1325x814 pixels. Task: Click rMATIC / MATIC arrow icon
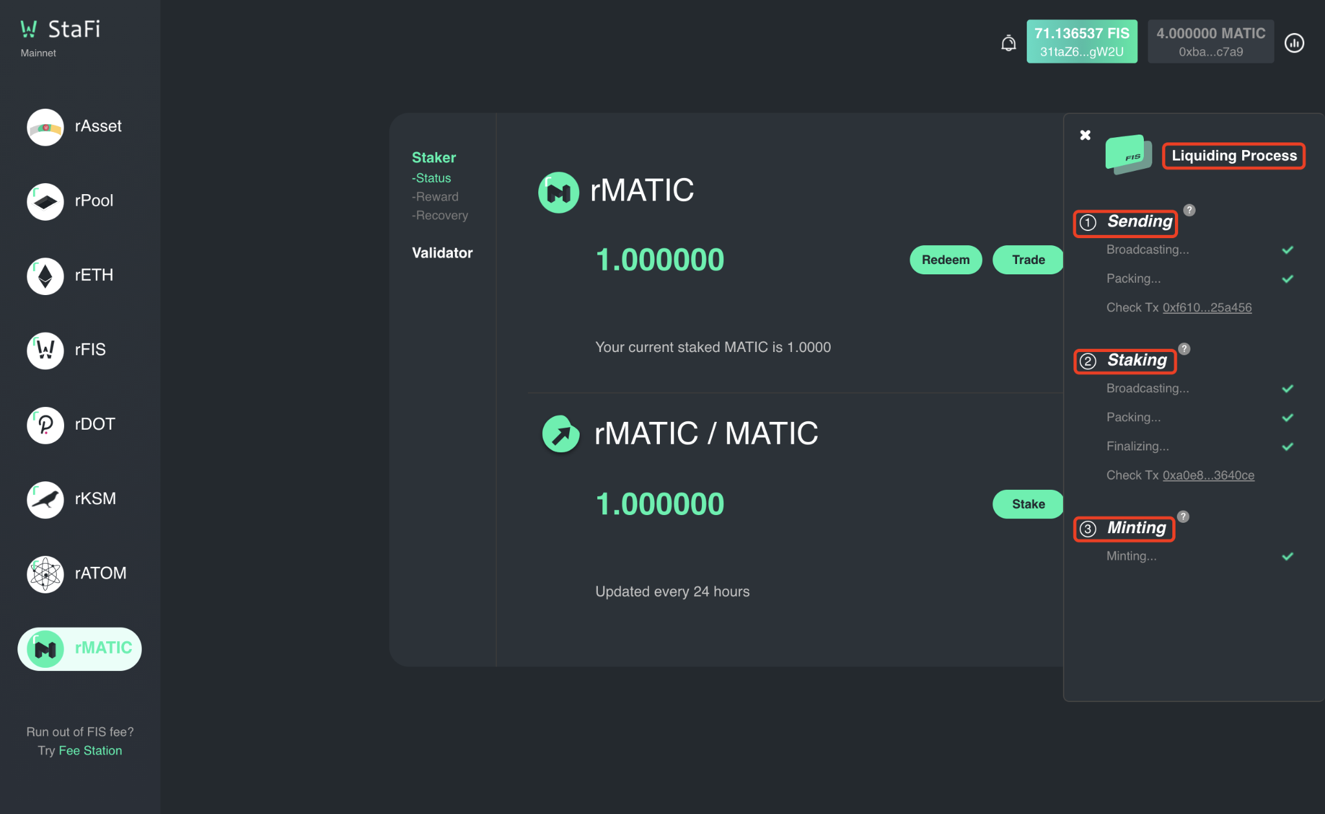click(x=560, y=434)
